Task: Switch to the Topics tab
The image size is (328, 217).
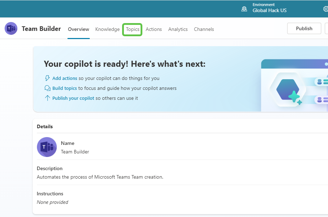Action: tap(132, 29)
